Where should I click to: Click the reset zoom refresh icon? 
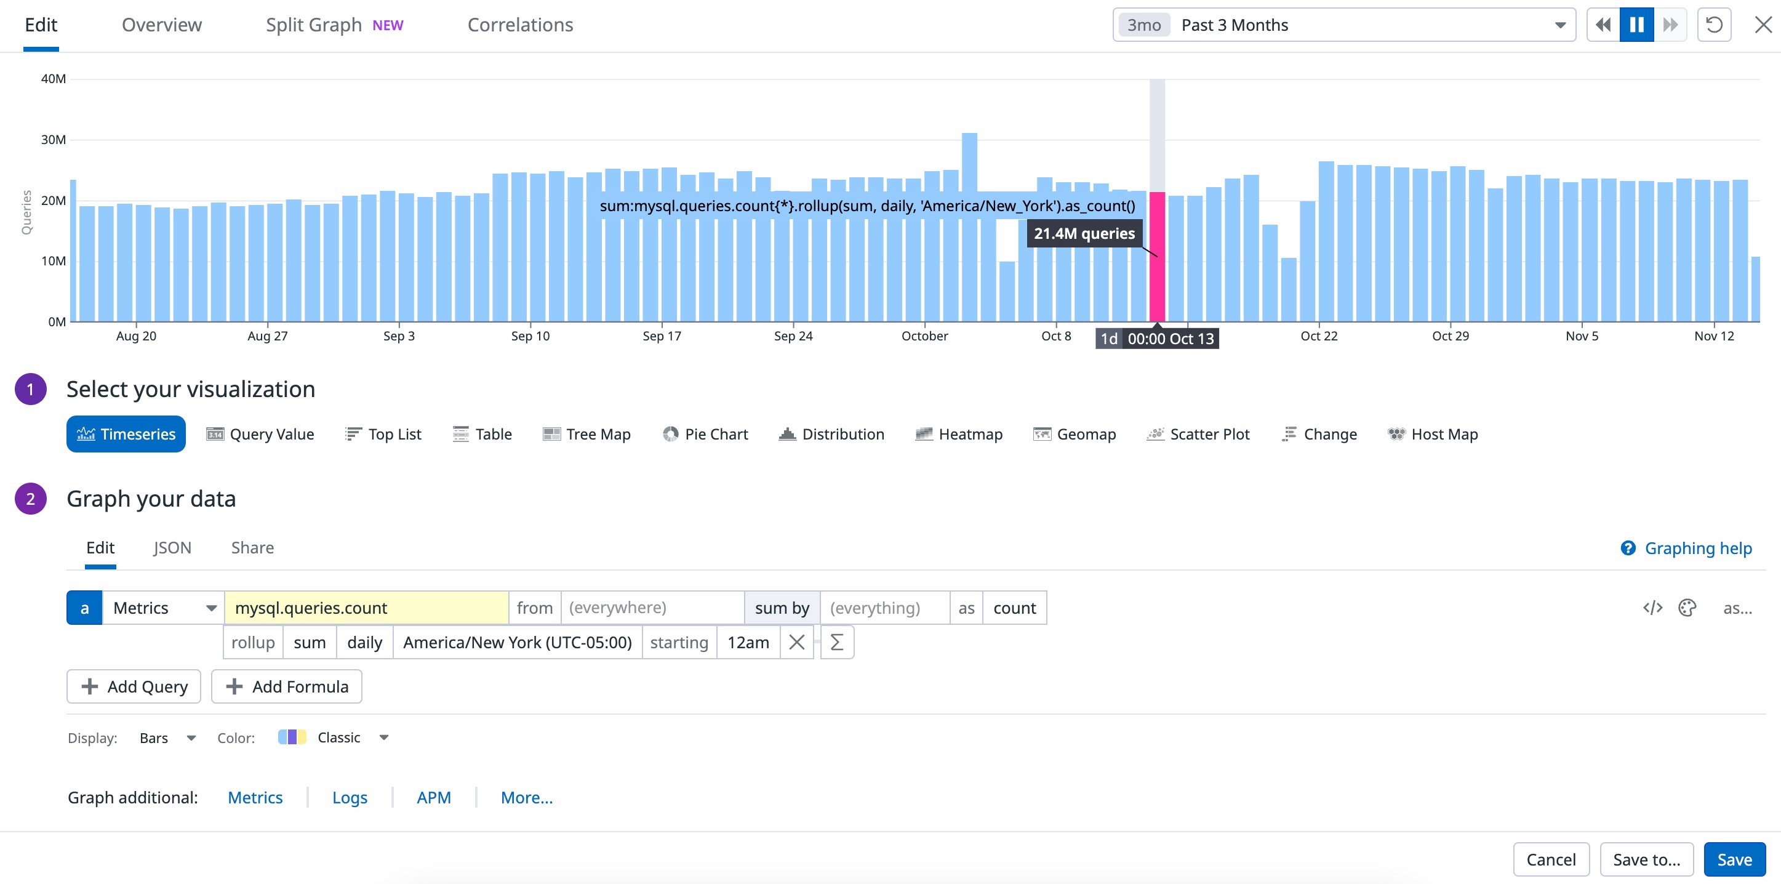pos(1714,25)
